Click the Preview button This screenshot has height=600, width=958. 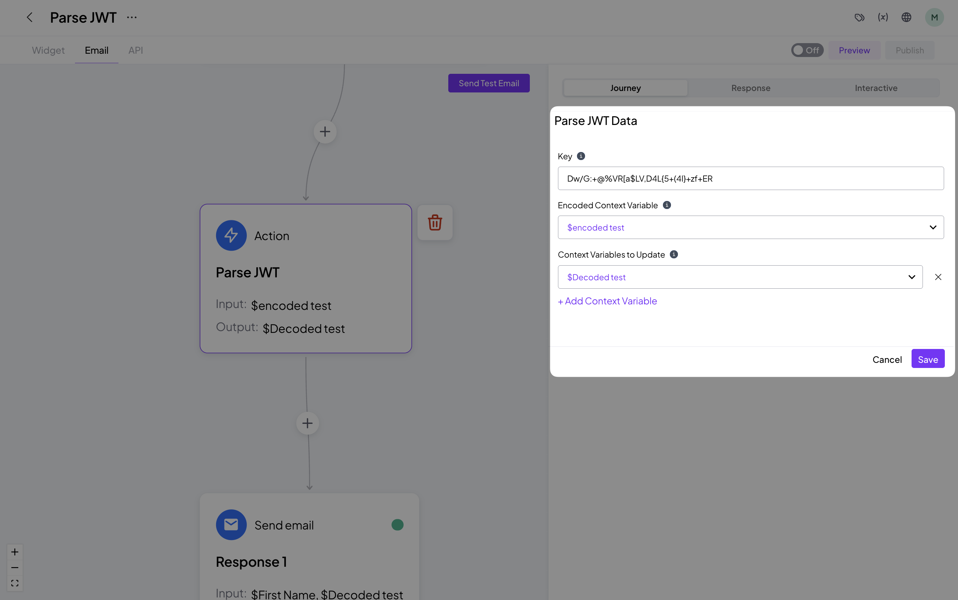click(855, 50)
